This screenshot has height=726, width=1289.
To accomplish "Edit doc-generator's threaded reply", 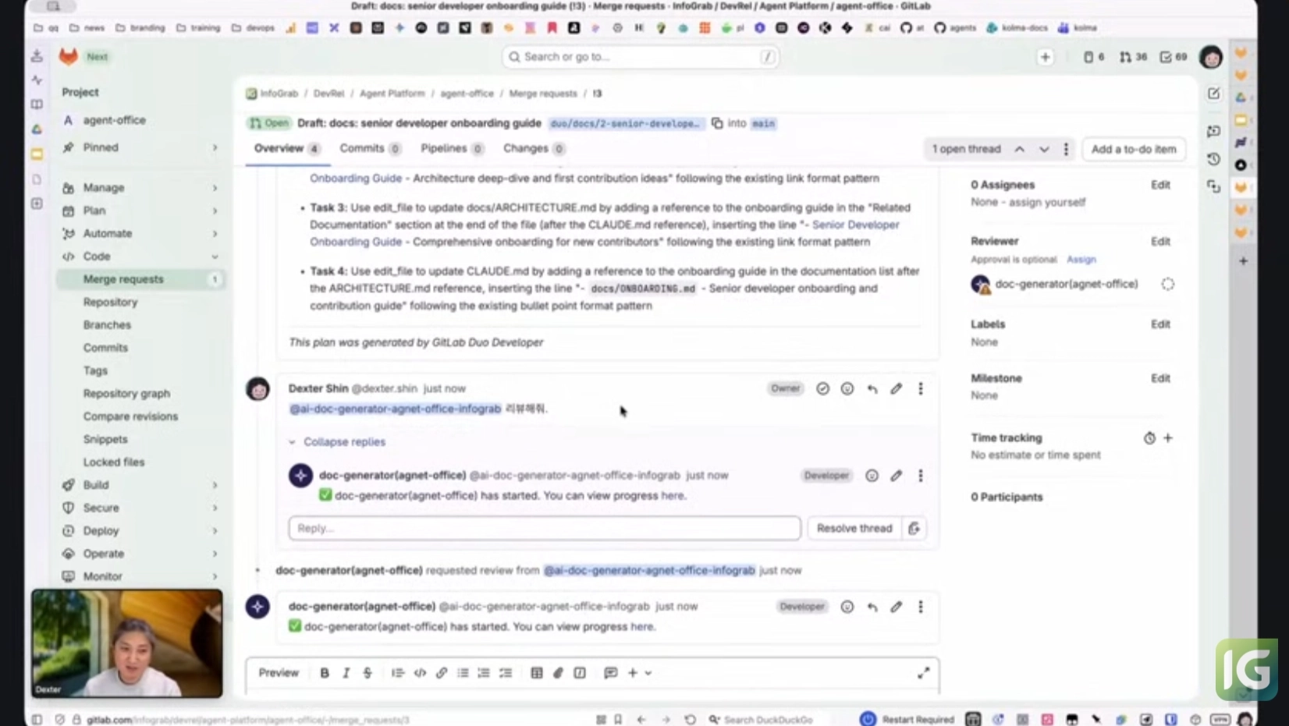I will pyautogui.click(x=896, y=476).
